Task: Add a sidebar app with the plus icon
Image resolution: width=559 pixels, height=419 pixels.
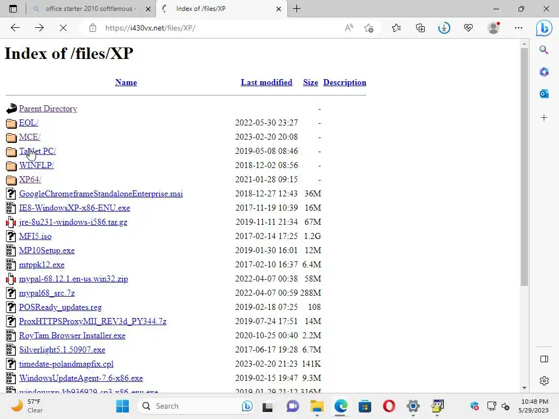Action: (x=544, y=118)
